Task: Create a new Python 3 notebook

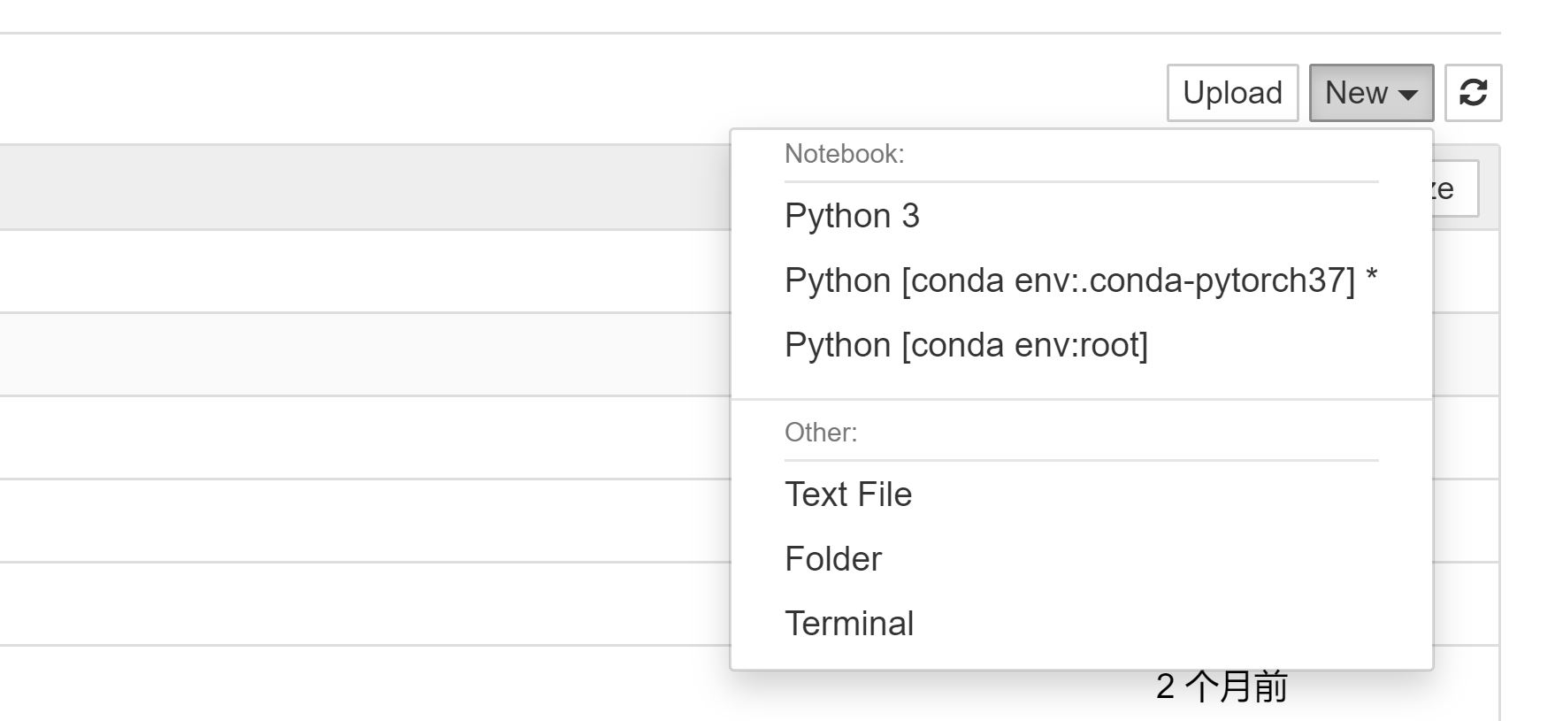Action: (852, 216)
